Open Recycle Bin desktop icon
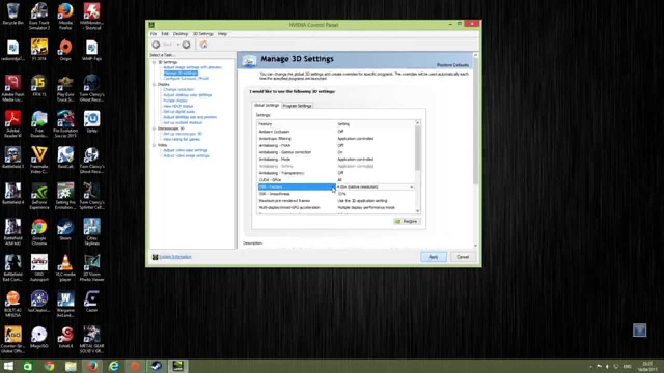Screen dimensions: 664x373 13,14
